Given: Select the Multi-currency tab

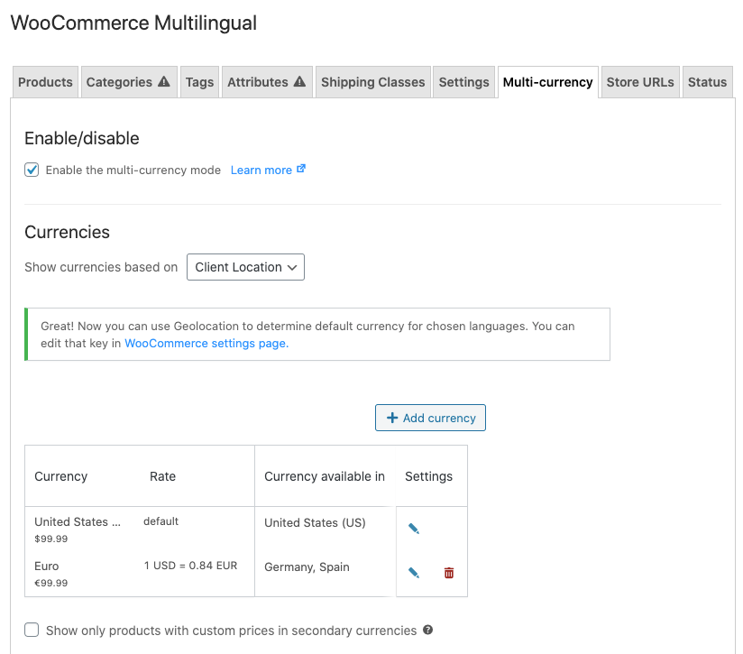Looking at the screenshot, I should click(547, 82).
